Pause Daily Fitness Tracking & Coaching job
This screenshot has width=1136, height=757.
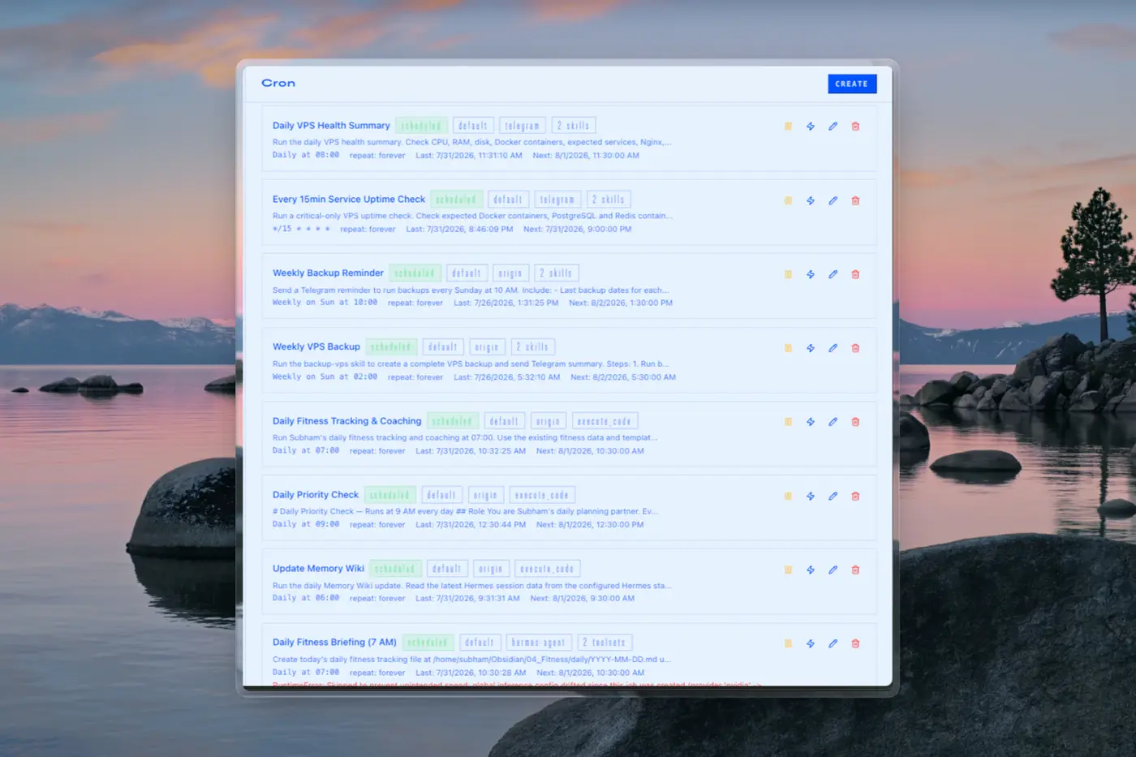788,422
